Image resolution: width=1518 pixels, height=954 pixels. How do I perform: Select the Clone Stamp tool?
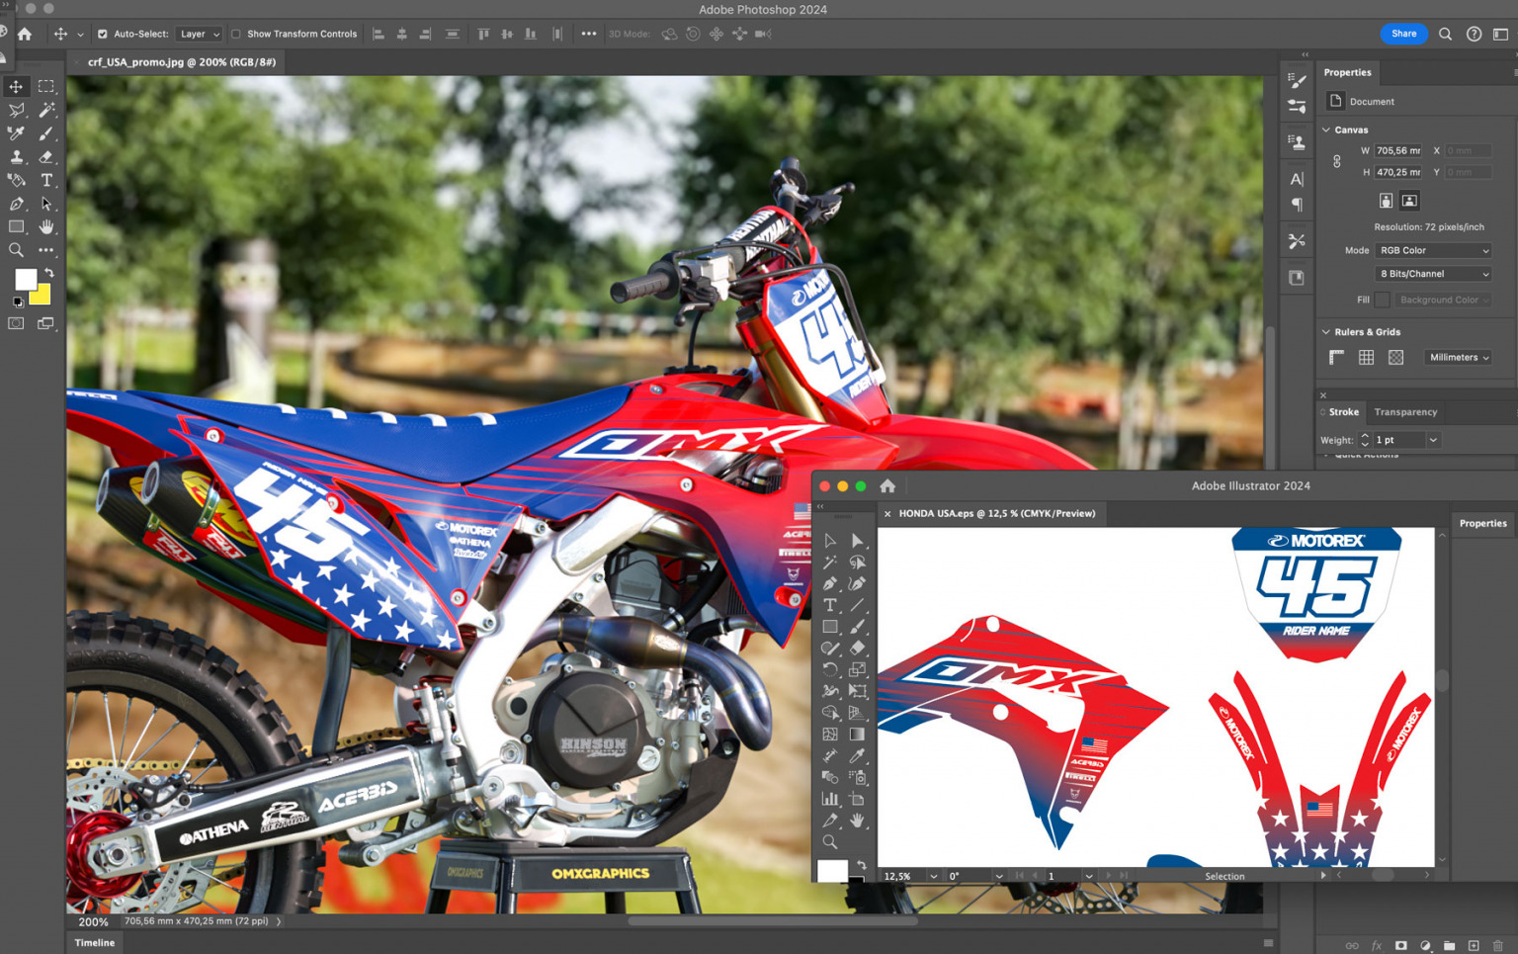pyautogui.click(x=16, y=156)
